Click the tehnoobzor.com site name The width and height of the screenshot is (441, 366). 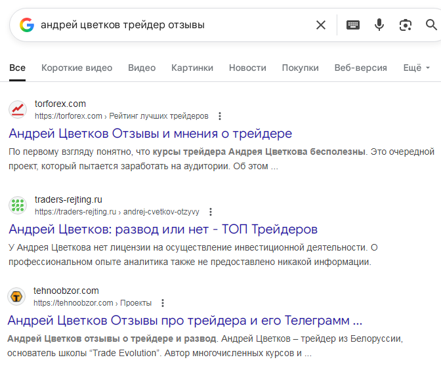[66, 291]
